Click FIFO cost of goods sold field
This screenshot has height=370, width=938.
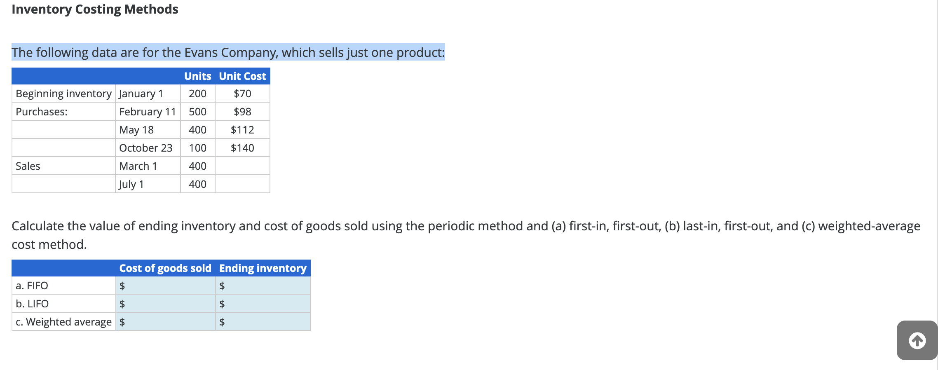[169, 286]
